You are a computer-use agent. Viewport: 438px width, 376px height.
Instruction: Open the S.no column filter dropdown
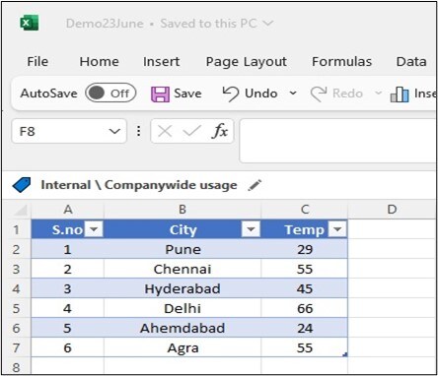(x=94, y=229)
